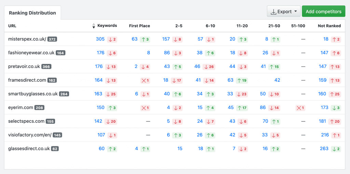
Task: Click the 372 badge beside misterspex.co.uk/
Action: click(52, 39)
